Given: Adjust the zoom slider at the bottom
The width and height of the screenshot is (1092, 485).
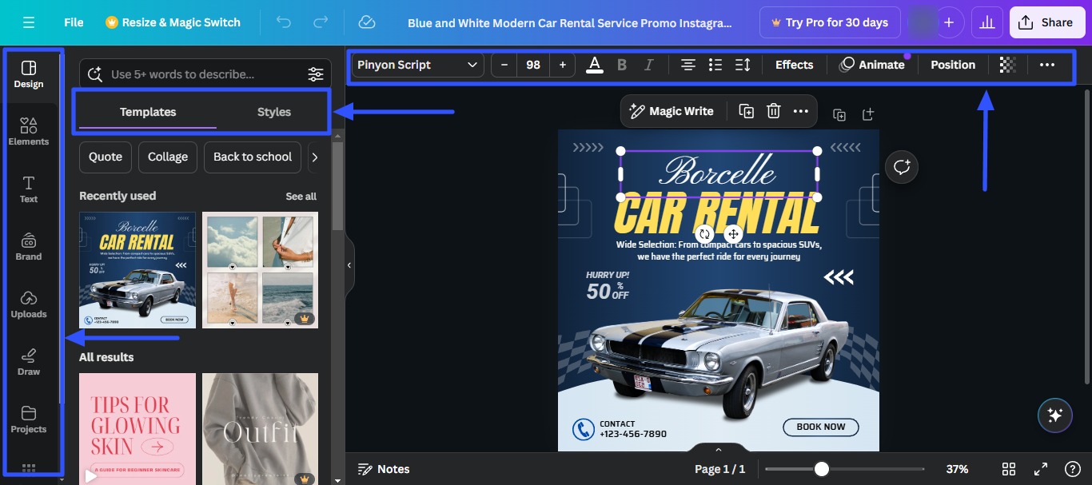Looking at the screenshot, I should pyautogui.click(x=822, y=469).
